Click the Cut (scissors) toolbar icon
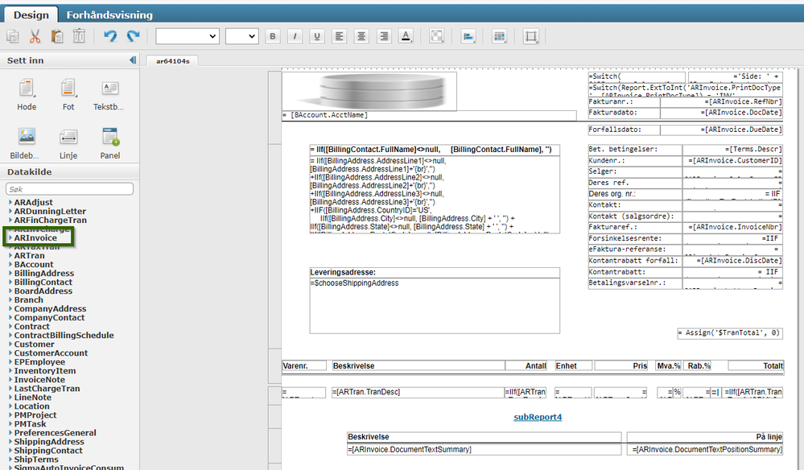804x470 pixels. (x=35, y=36)
